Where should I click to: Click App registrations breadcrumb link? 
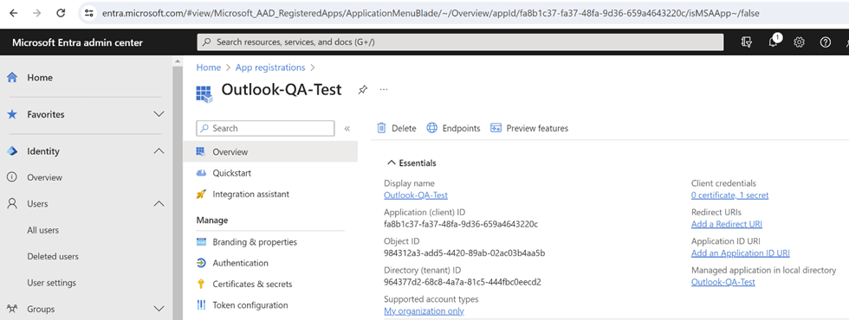tap(270, 67)
